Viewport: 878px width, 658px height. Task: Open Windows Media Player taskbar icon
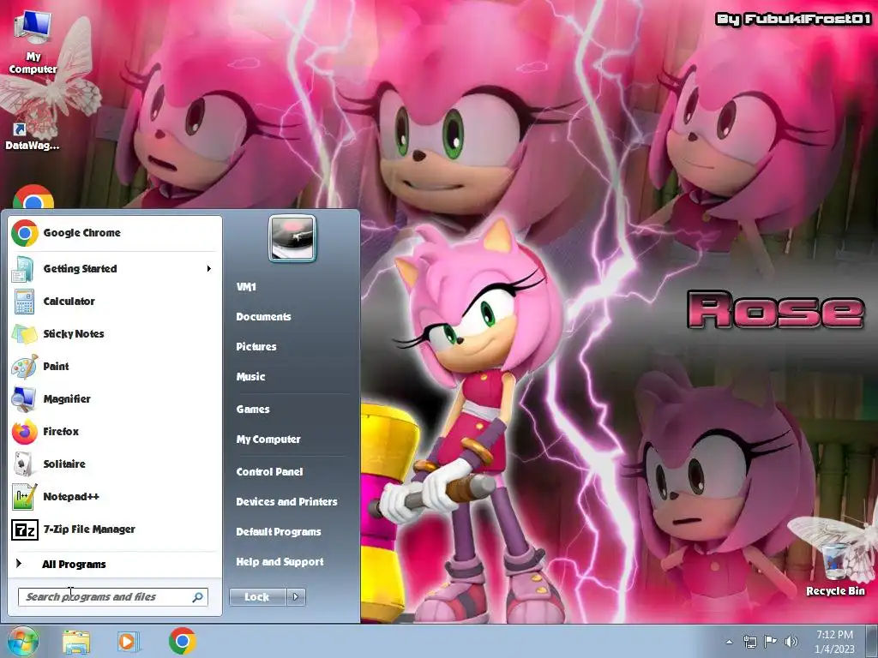(x=128, y=641)
